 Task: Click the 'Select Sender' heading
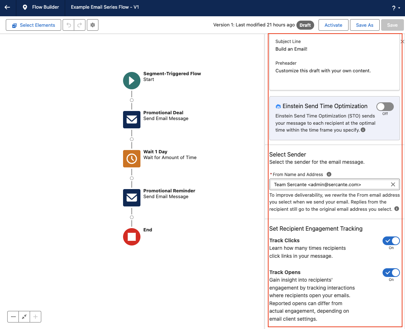point(287,154)
